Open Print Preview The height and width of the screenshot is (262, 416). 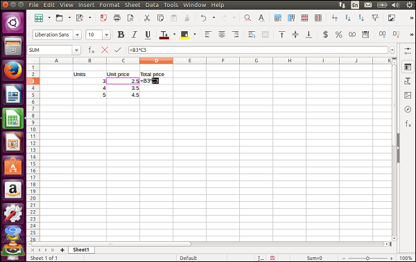[x=130, y=18]
